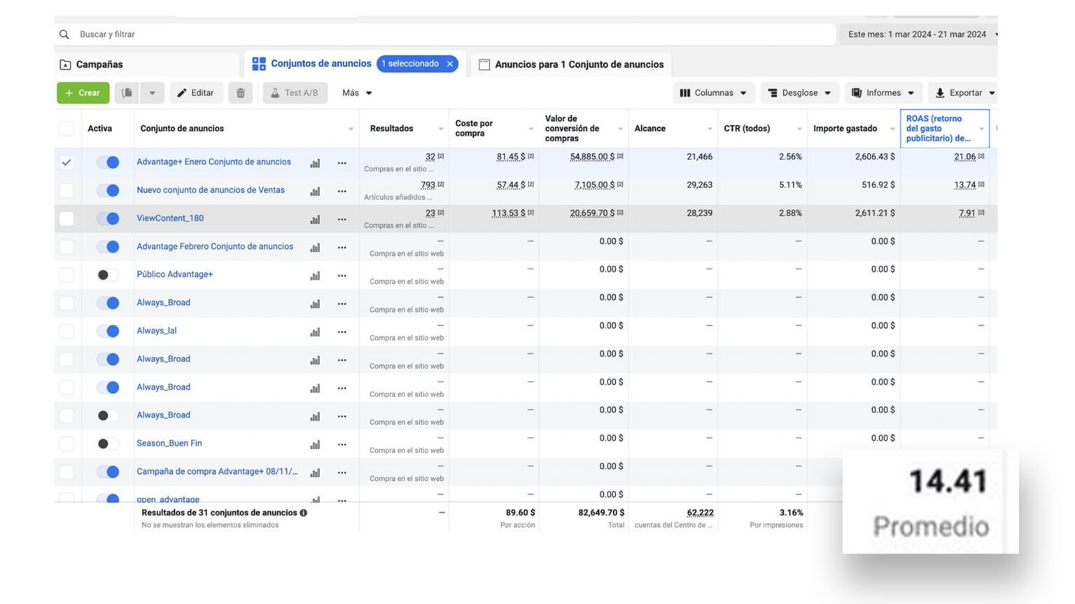Click the trash delete icon
1075x604 pixels.
click(x=240, y=92)
